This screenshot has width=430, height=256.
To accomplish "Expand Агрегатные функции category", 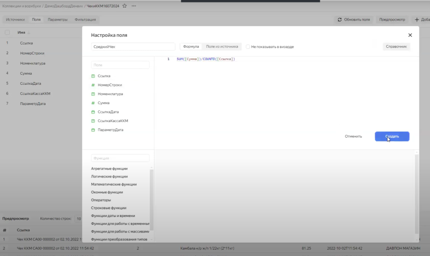I will pos(109,169).
